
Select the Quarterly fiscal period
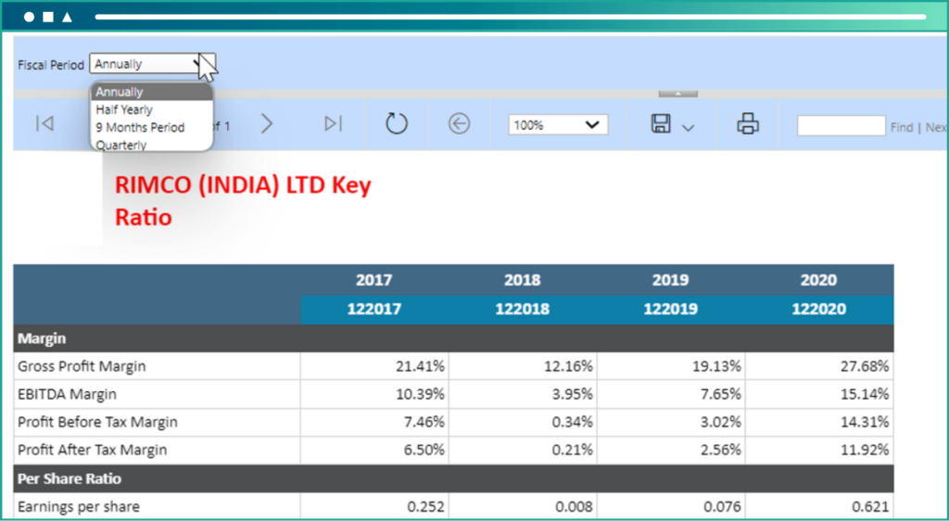[x=120, y=145]
